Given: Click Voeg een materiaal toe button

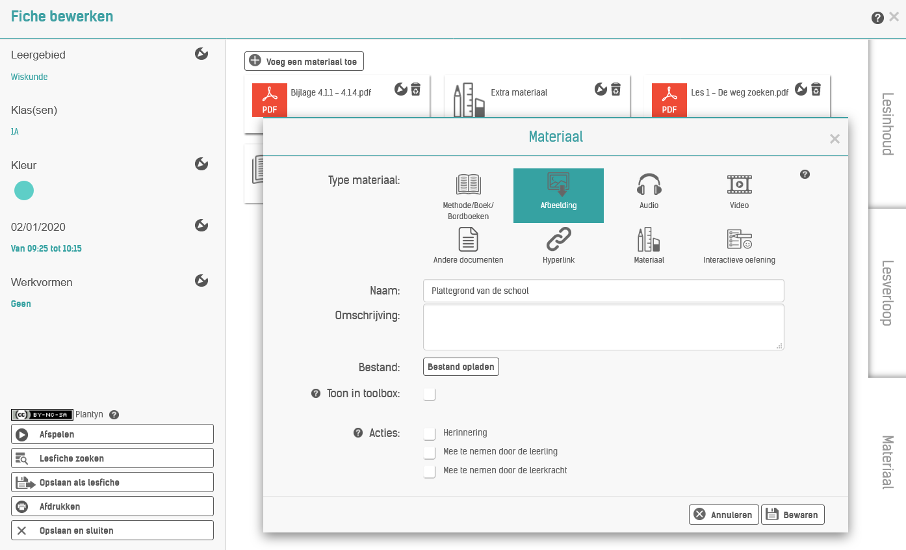Looking at the screenshot, I should [x=304, y=61].
